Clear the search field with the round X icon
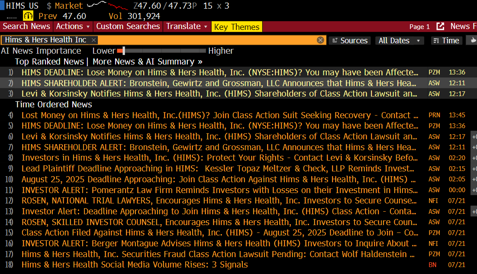The image size is (477, 274). click(320, 40)
